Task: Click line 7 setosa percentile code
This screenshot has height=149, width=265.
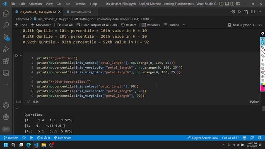Action: click(88, 87)
